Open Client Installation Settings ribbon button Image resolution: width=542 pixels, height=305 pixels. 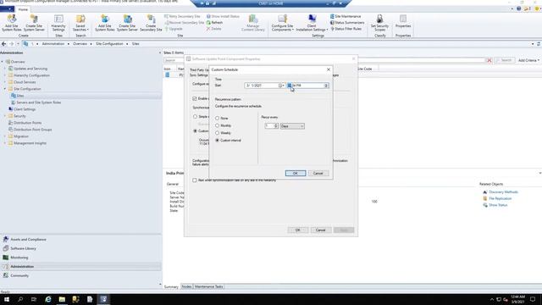tap(312, 23)
